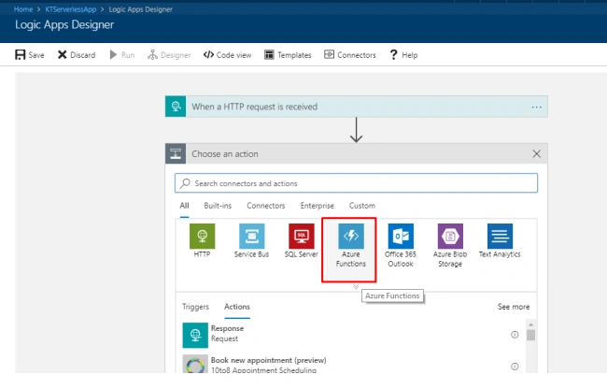607x389 pixels.
Task: Choose the SQL Server connector icon
Action: [x=302, y=236]
